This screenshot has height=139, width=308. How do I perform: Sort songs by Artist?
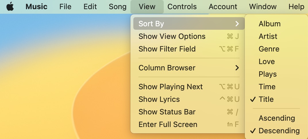point(268,36)
